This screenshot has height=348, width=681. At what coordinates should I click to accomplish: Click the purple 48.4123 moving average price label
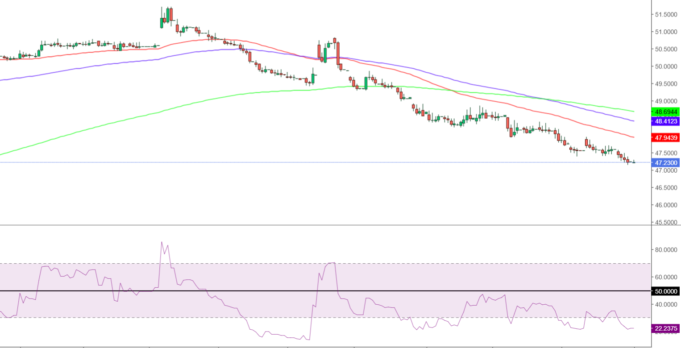tap(665, 121)
